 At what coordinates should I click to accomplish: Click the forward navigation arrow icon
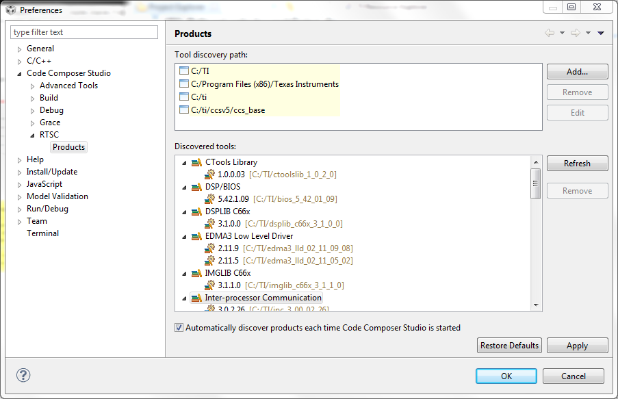pos(575,33)
